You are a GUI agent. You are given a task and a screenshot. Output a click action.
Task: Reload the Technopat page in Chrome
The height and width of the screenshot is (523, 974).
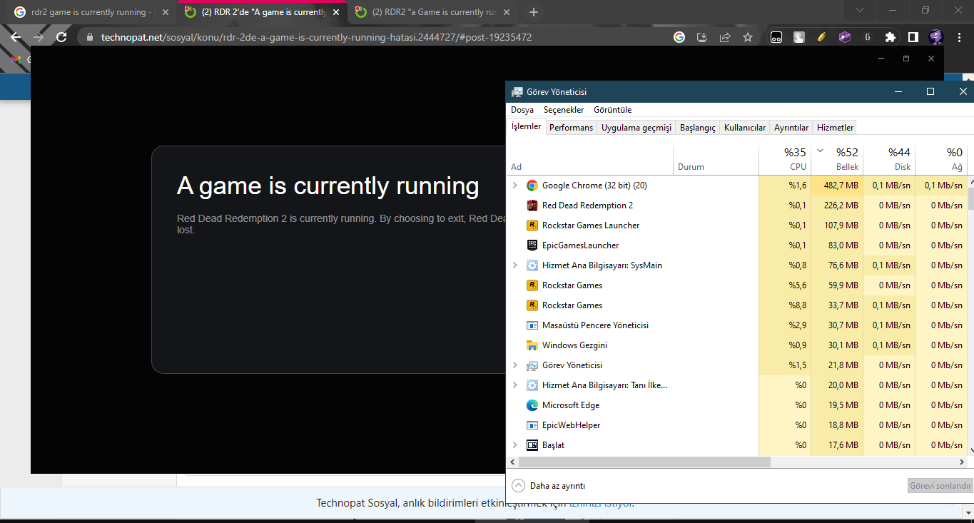tap(61, 37)
